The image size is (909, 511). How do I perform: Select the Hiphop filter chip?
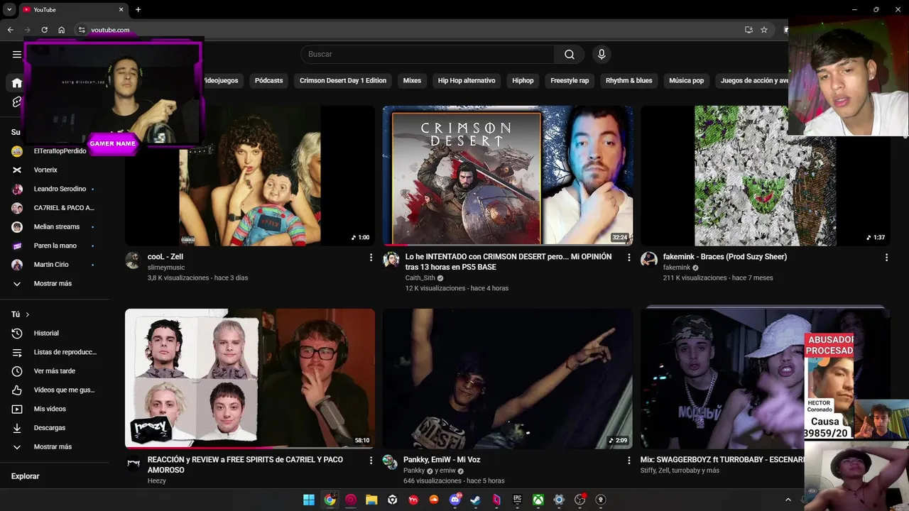[x=523, y=80]
